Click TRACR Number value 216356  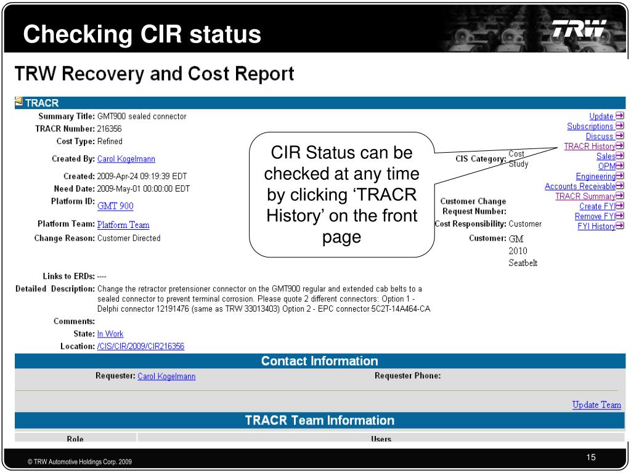click(x=109, y=129)
